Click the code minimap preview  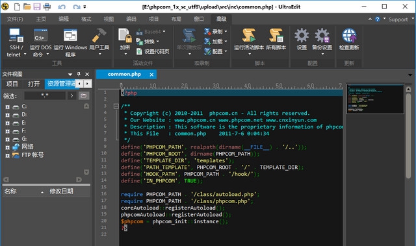point(375,99)
